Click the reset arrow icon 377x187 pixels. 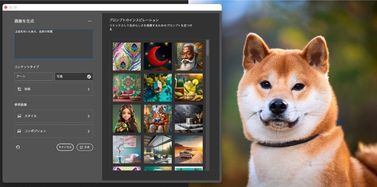point(18,147)
